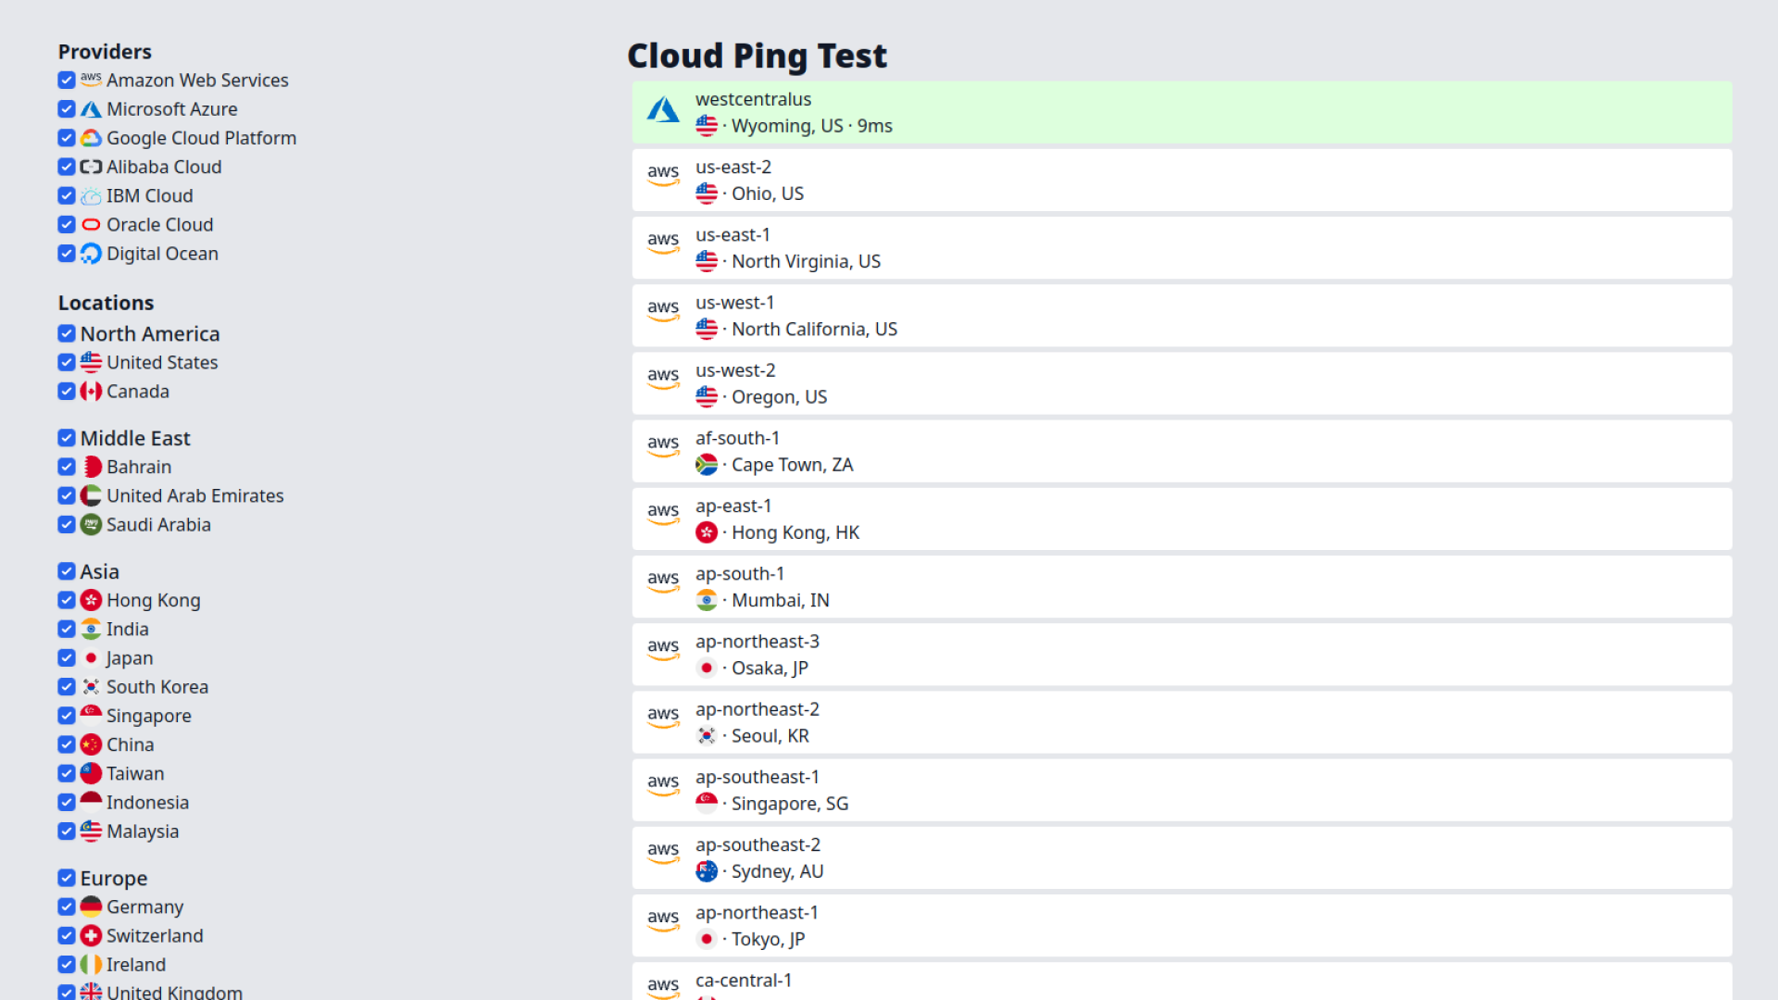Click the South Africa flag in af-south-1 row
Screen dimensions: 1778x1000
[x=707, y=465]
